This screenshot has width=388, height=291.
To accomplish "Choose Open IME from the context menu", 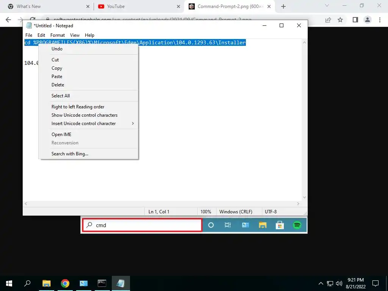I will coord(89,135).
